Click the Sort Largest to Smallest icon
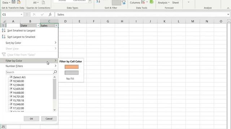 point(4,37)
